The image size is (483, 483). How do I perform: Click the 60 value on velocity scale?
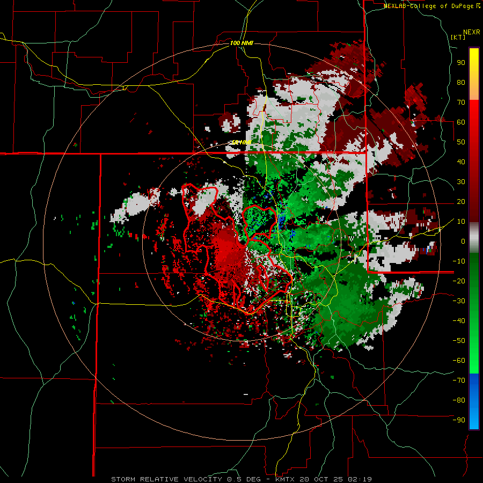pos(461,122)
